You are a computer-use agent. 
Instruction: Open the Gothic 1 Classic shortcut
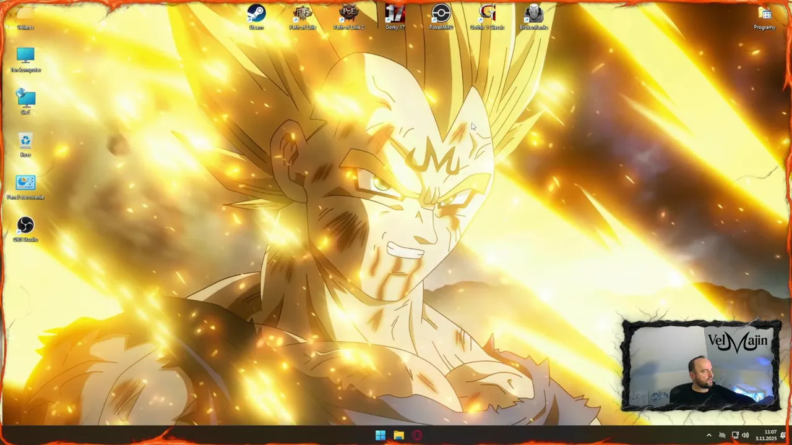coord(488,17)
